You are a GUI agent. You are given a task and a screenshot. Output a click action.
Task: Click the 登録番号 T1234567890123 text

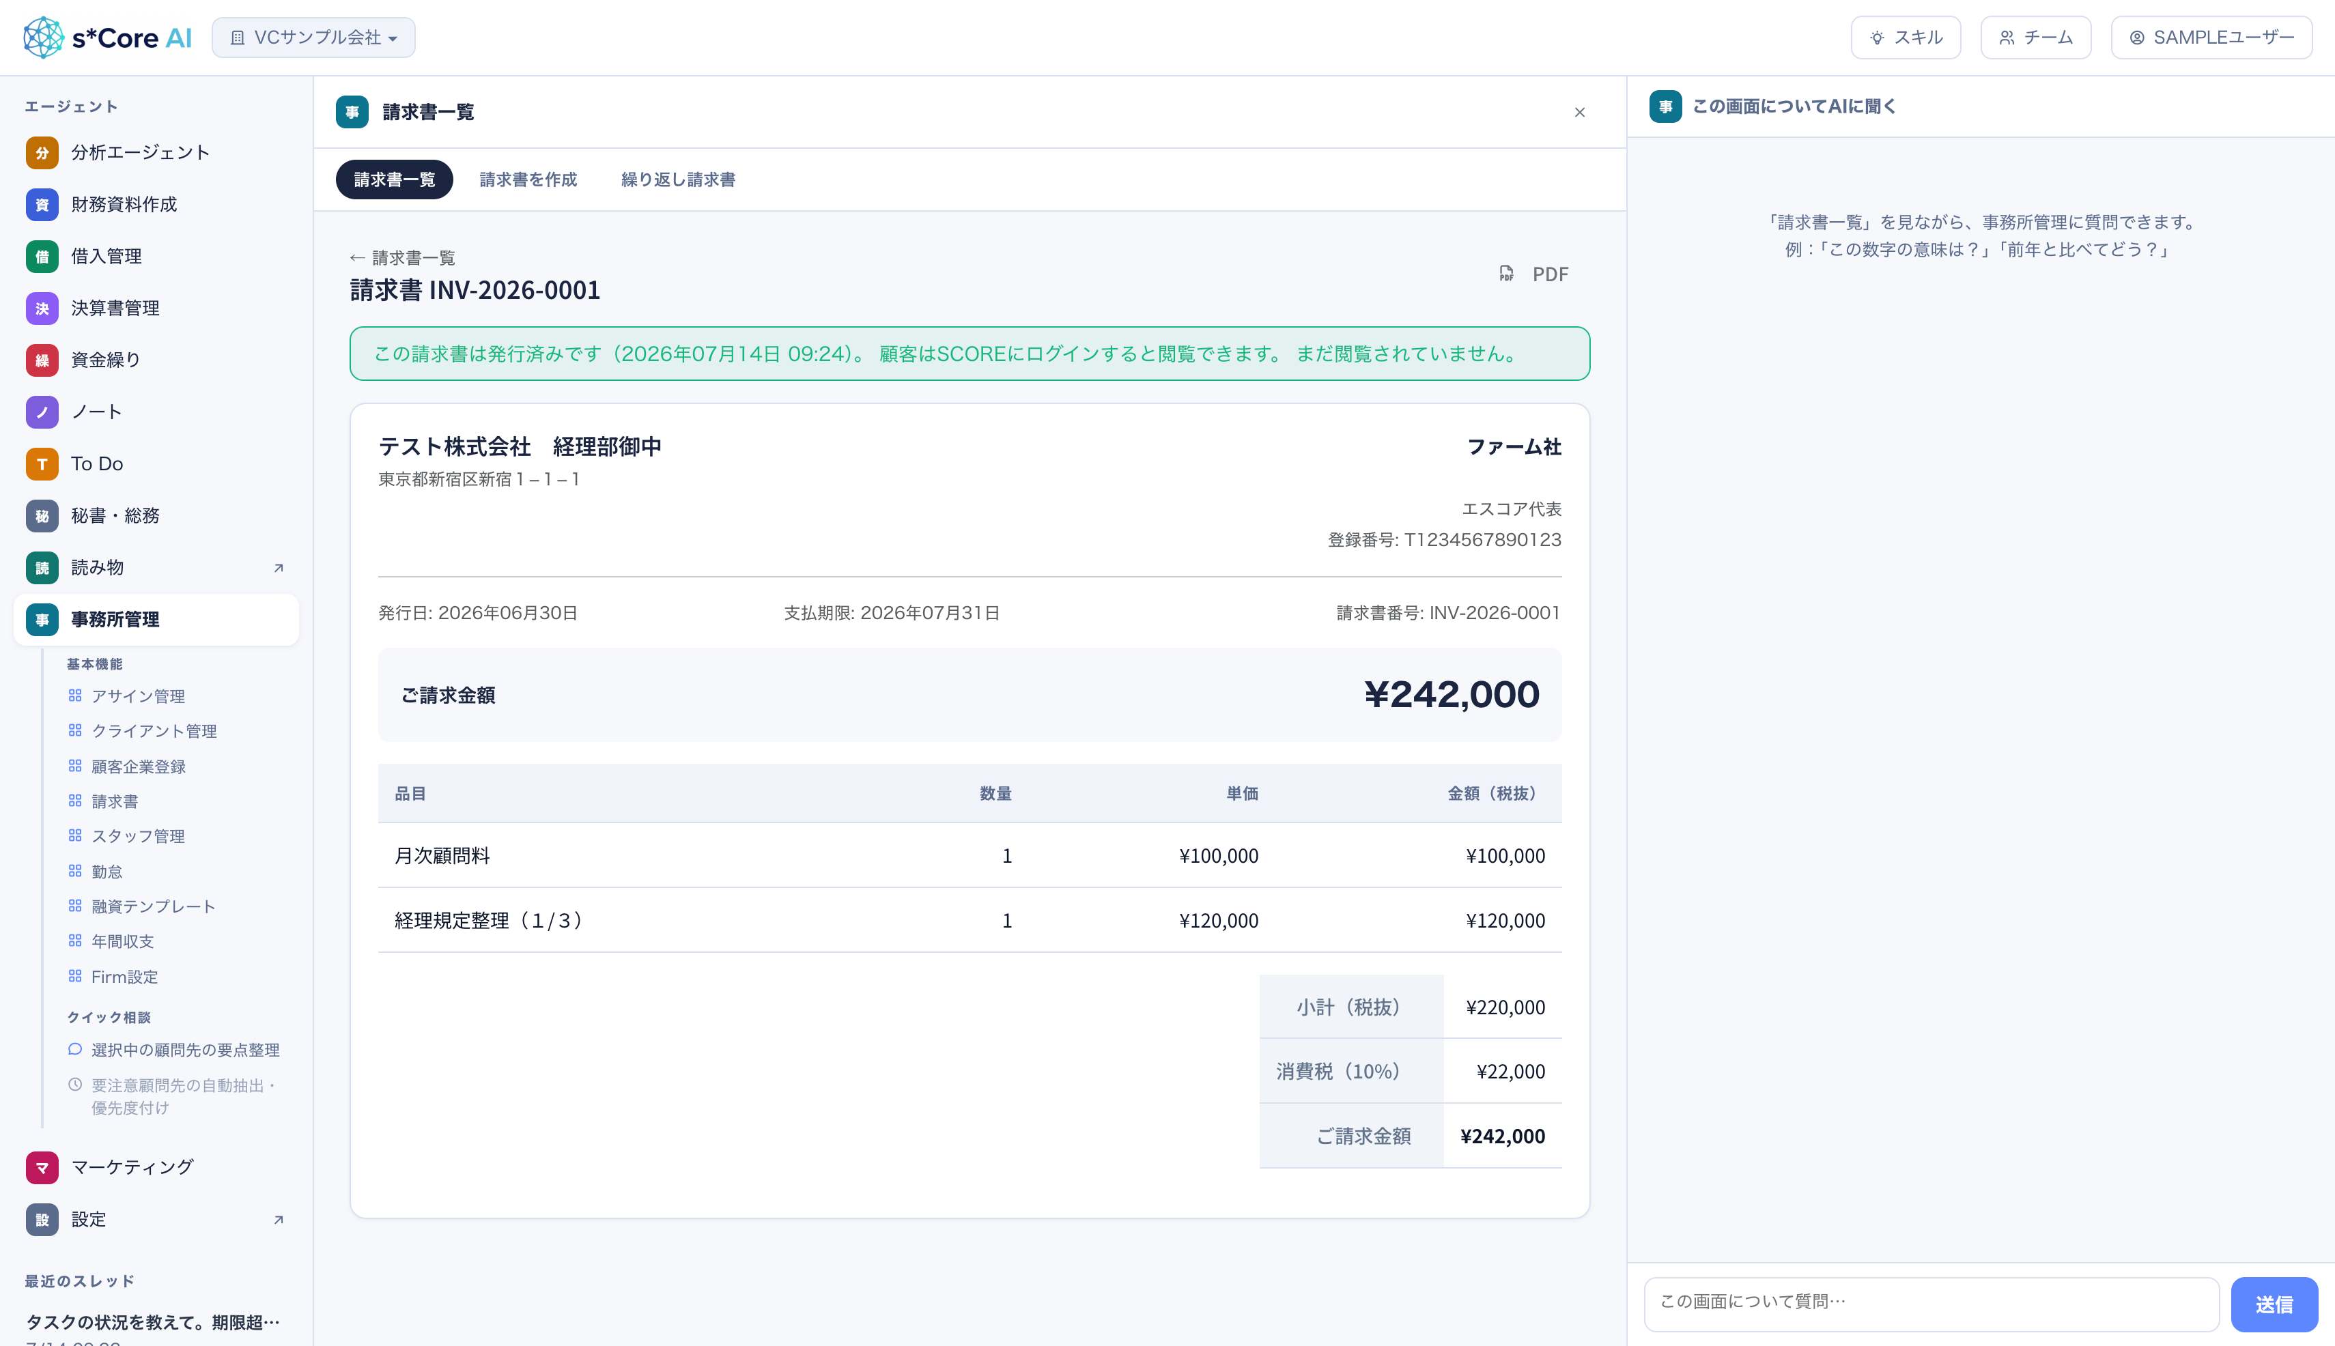click(1445, 540)
